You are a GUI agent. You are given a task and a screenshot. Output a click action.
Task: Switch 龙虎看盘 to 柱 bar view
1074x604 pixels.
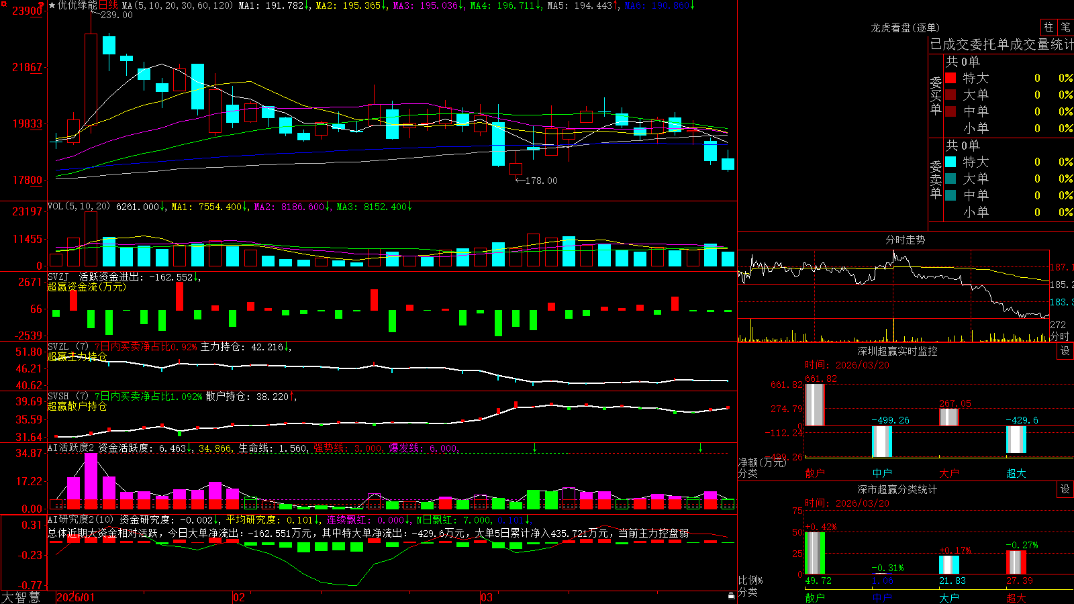coord(1048,27)
